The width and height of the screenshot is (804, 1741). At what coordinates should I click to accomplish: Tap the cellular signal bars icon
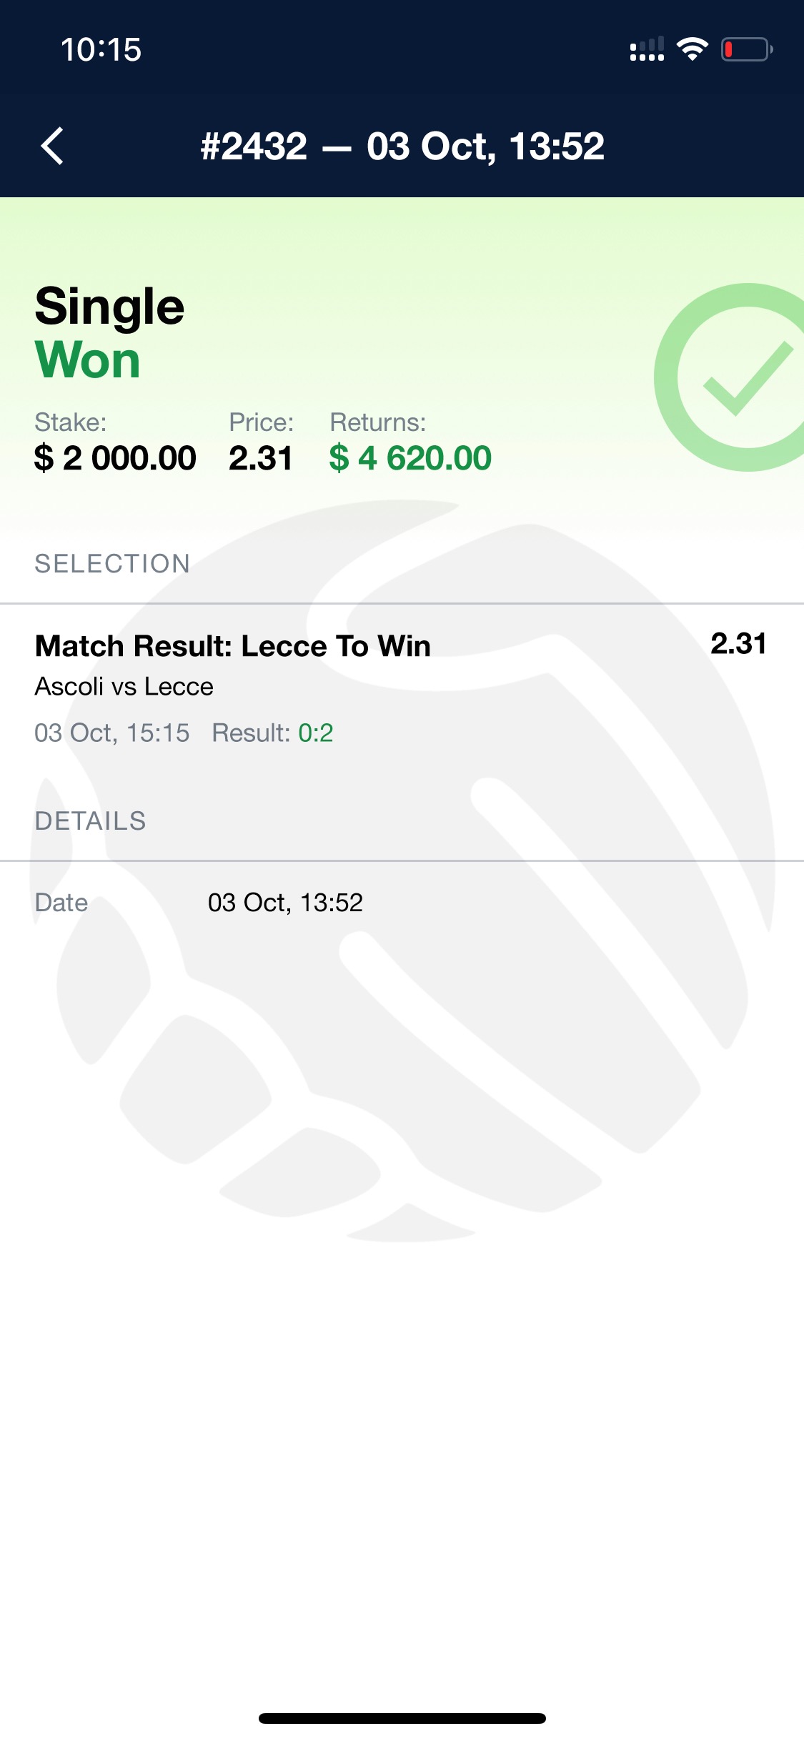647,49
